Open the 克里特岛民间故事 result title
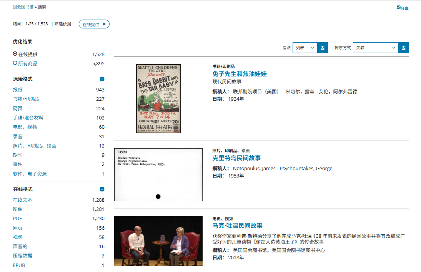Viewport: 421px width, 272px height. (x=236, y=158)
